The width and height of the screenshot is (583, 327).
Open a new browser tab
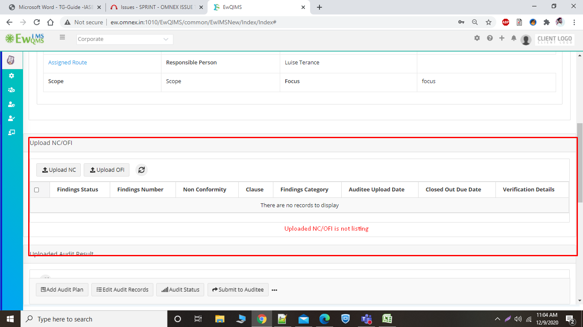pos(319,7)
